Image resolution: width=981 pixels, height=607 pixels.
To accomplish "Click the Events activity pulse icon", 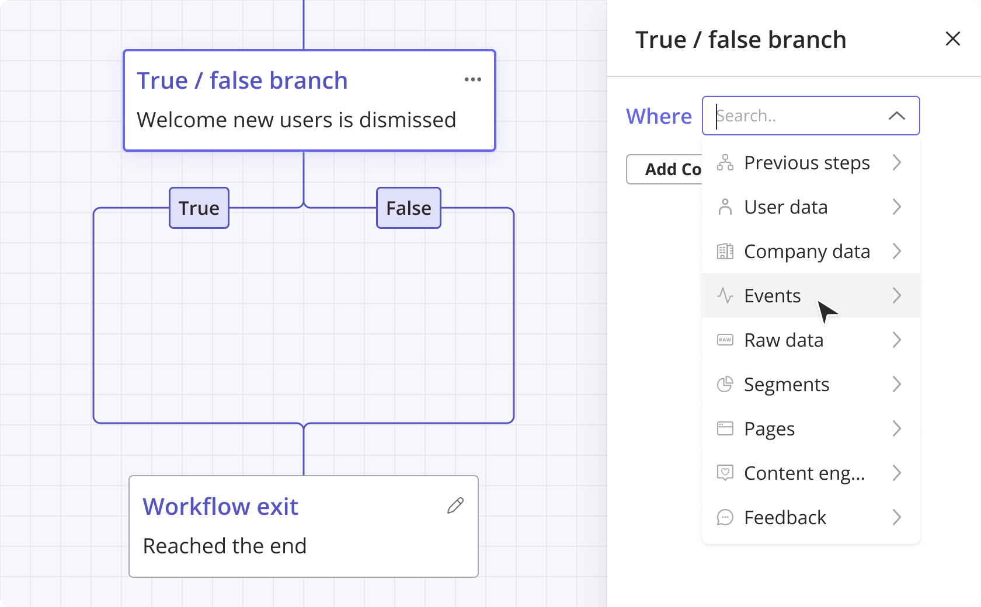I will (725, 296).
